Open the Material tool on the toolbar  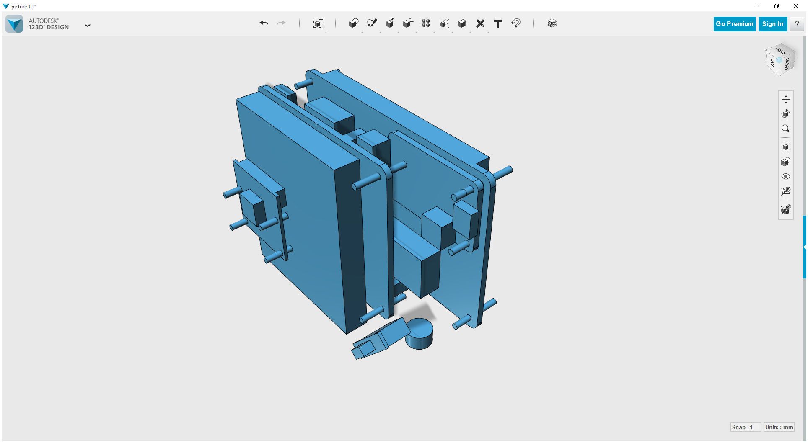551,23
